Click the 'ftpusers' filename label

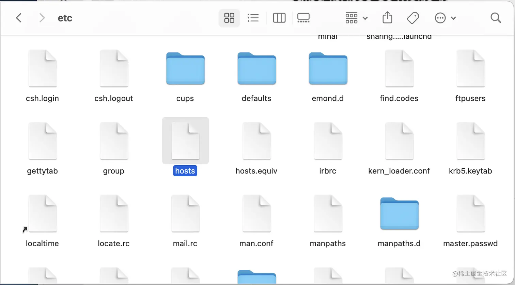click(x=470, y=98)
